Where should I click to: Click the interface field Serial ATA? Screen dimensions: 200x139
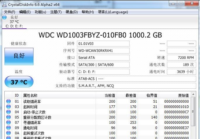pyautogui.click(x=103, y=58)
